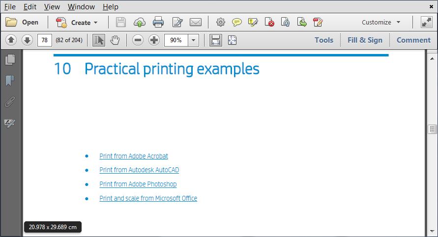Click the Email envelope icon
The height and width of the screenshot is (237, 438).
point(196,22)
